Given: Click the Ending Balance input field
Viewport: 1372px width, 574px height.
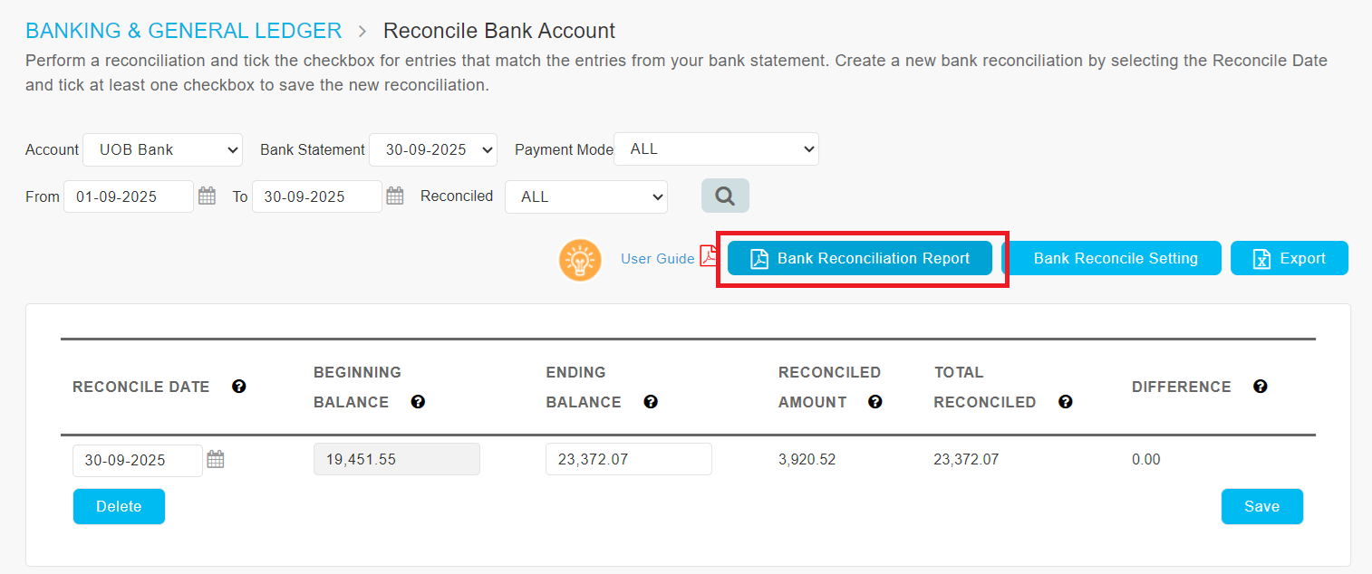Looking at the screenshot, I should click(x=628, y=459).
